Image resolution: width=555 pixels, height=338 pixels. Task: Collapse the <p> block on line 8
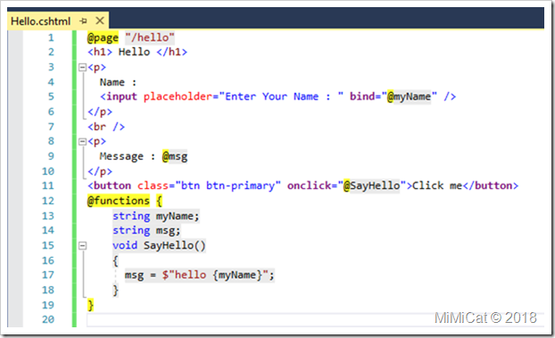coord(82,142)
